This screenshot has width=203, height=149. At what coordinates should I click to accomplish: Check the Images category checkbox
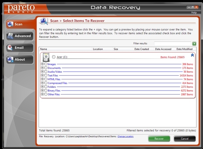tap(46, 64)
